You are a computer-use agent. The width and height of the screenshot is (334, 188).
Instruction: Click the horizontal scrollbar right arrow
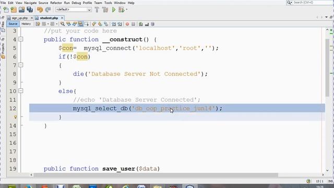click(323, 175)
